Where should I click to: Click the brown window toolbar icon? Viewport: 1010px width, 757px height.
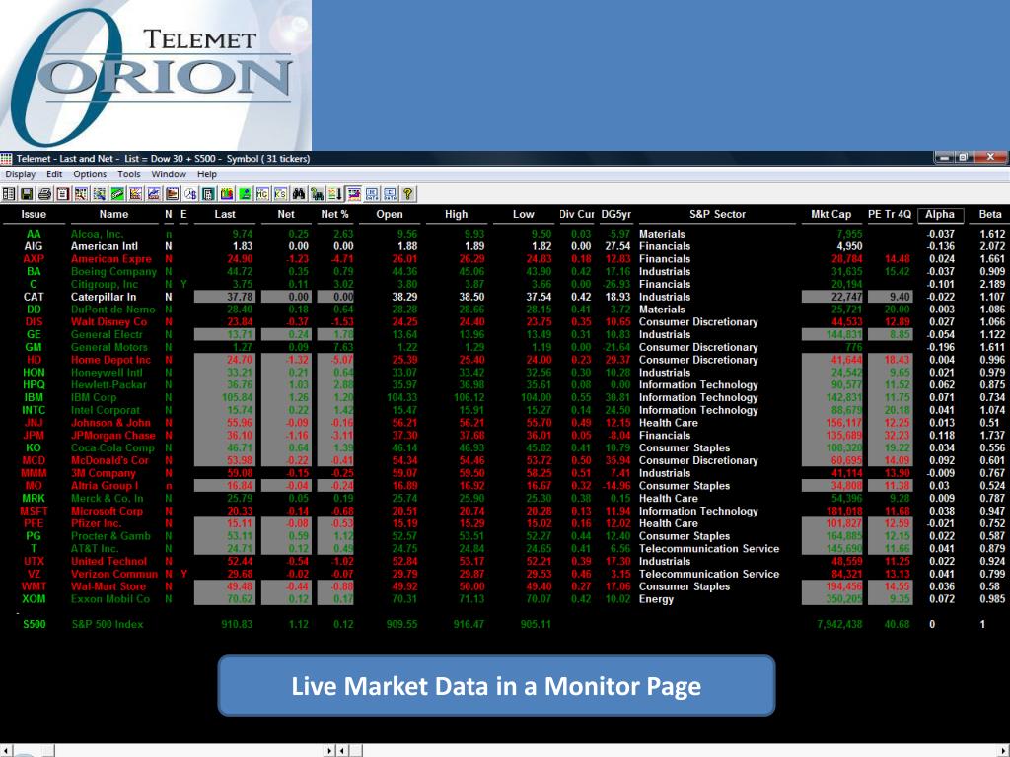(x=172, y=194)
